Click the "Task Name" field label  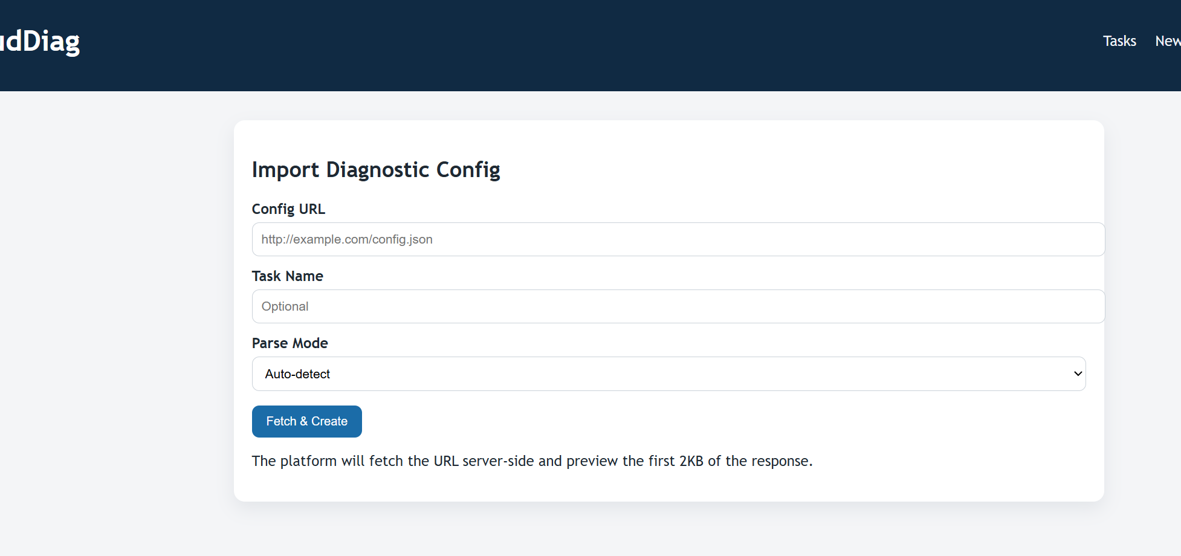click(287, 276)
